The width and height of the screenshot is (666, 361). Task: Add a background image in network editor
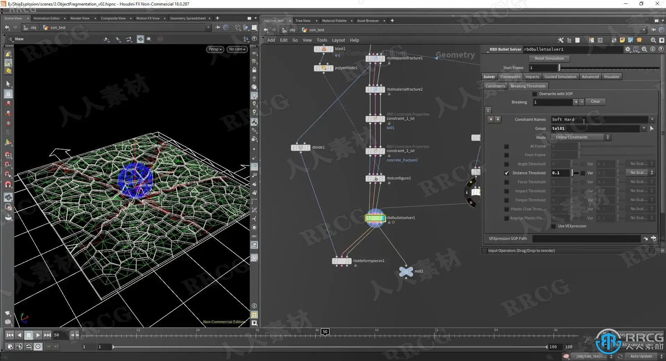point(631,40)
